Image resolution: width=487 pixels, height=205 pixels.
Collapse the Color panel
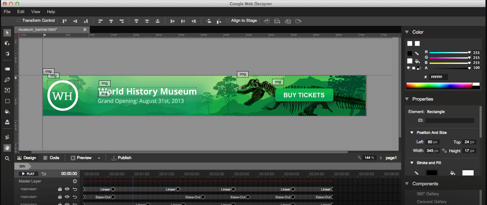point(407,32)
